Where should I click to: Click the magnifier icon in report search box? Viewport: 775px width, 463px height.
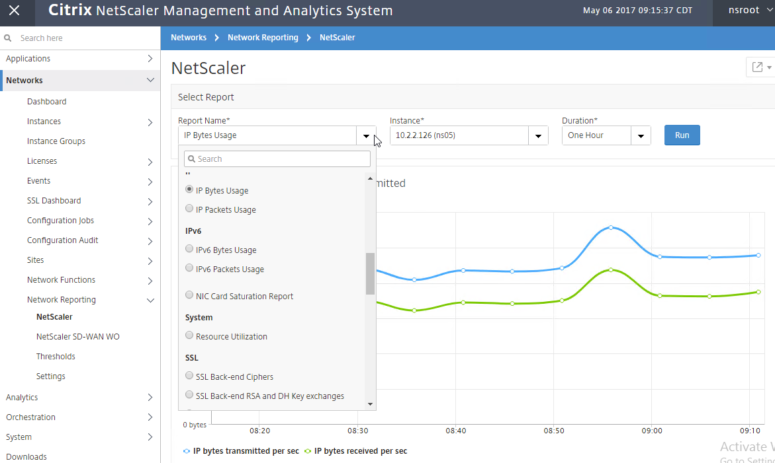coord(192,159)
